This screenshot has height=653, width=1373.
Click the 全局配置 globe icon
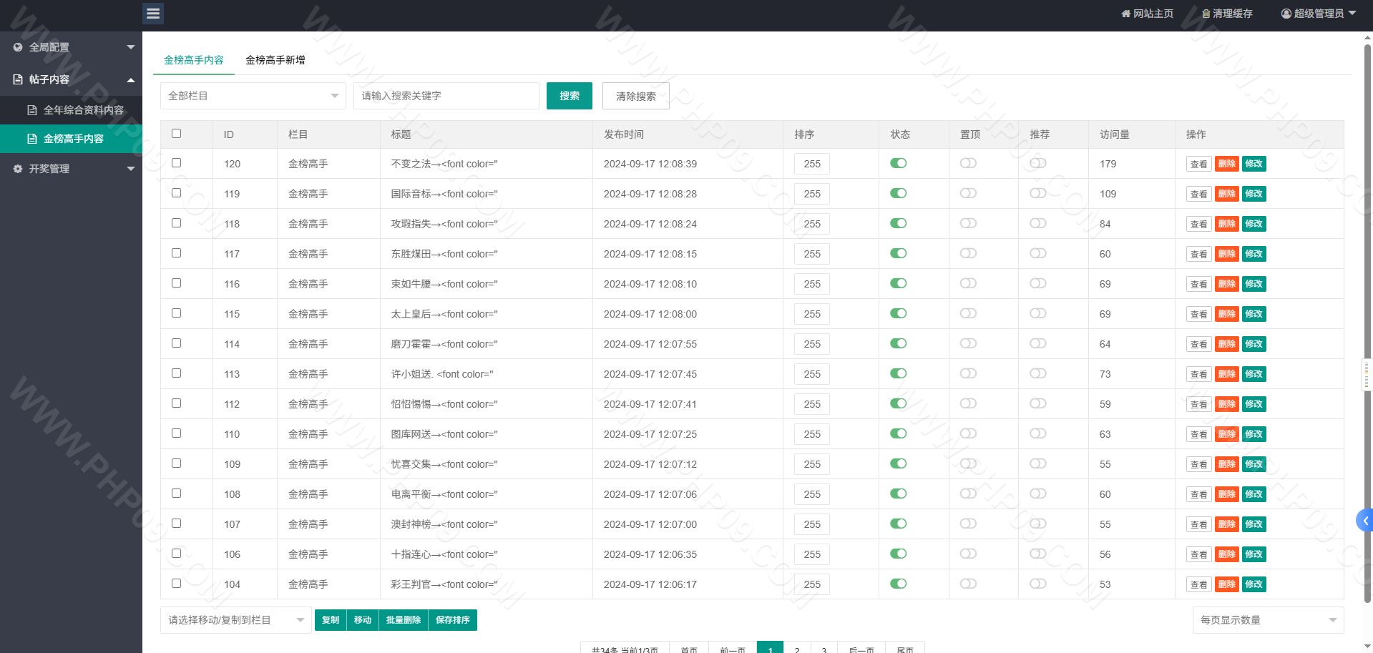[x=18, y=47]
